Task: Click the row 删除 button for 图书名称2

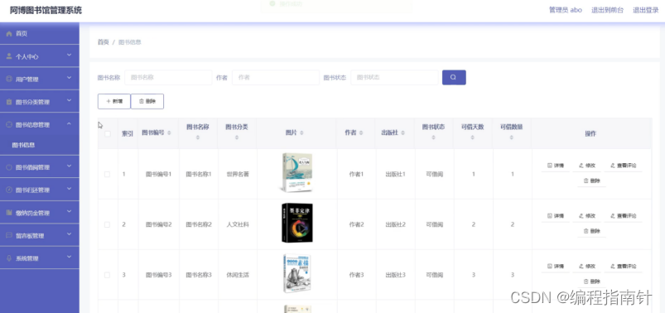Action: pyautogui.click(x=591, y=231)
